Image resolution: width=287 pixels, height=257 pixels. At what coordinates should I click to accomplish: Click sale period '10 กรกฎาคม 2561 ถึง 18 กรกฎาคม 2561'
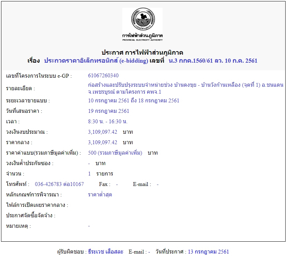pyautogui.click(x=134, y=101)
